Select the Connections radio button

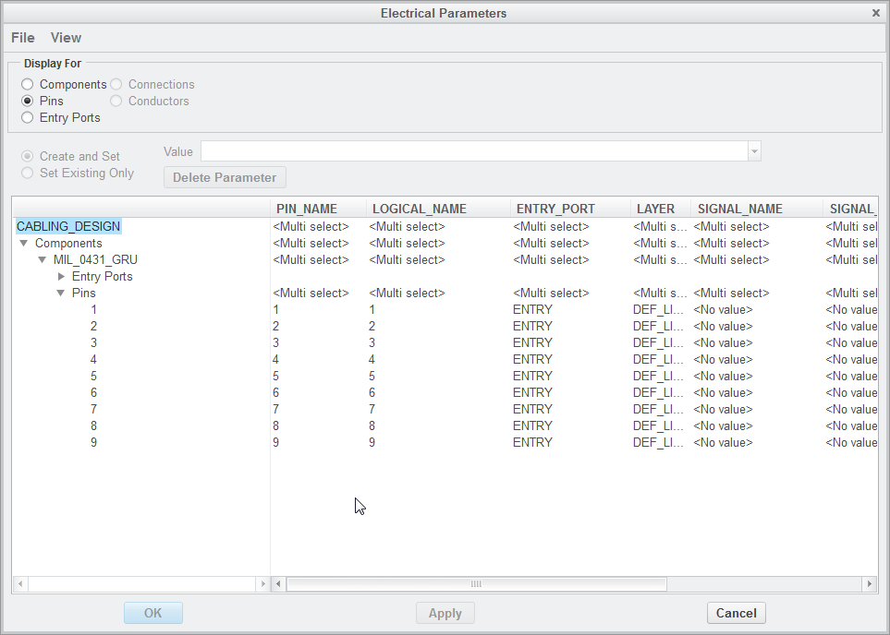coord(116,85)
